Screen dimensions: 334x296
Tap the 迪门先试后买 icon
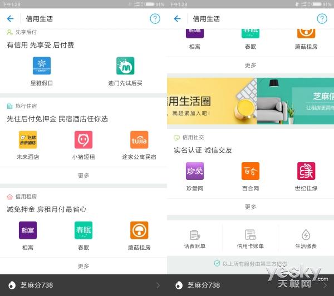pos(125,66)
